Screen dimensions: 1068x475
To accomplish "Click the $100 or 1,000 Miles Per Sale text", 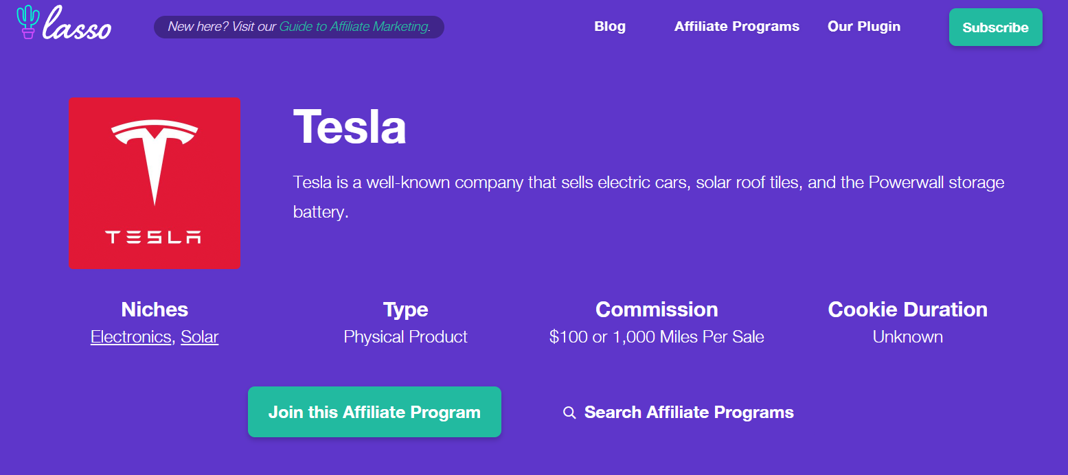I will point(657,337).
